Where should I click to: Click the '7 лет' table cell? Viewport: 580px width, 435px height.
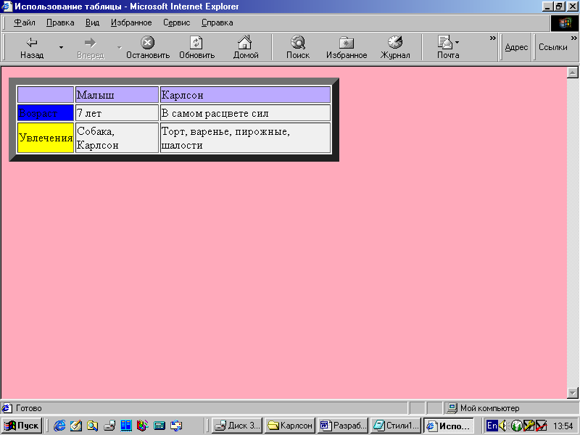click(x=117, y=113)
